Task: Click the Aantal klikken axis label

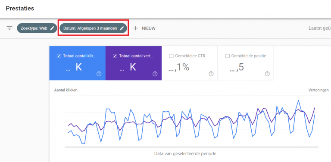Action: click(x=66, y=90)
